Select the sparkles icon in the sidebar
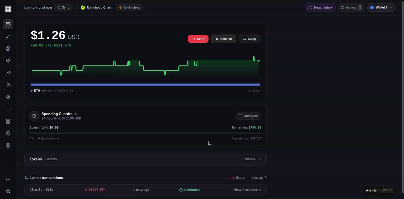This screenshot has width=404, height=199. (8, 61)
